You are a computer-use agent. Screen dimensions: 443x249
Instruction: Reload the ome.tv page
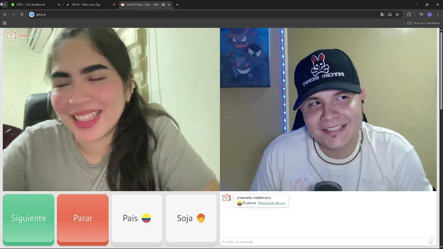point(21,15)
